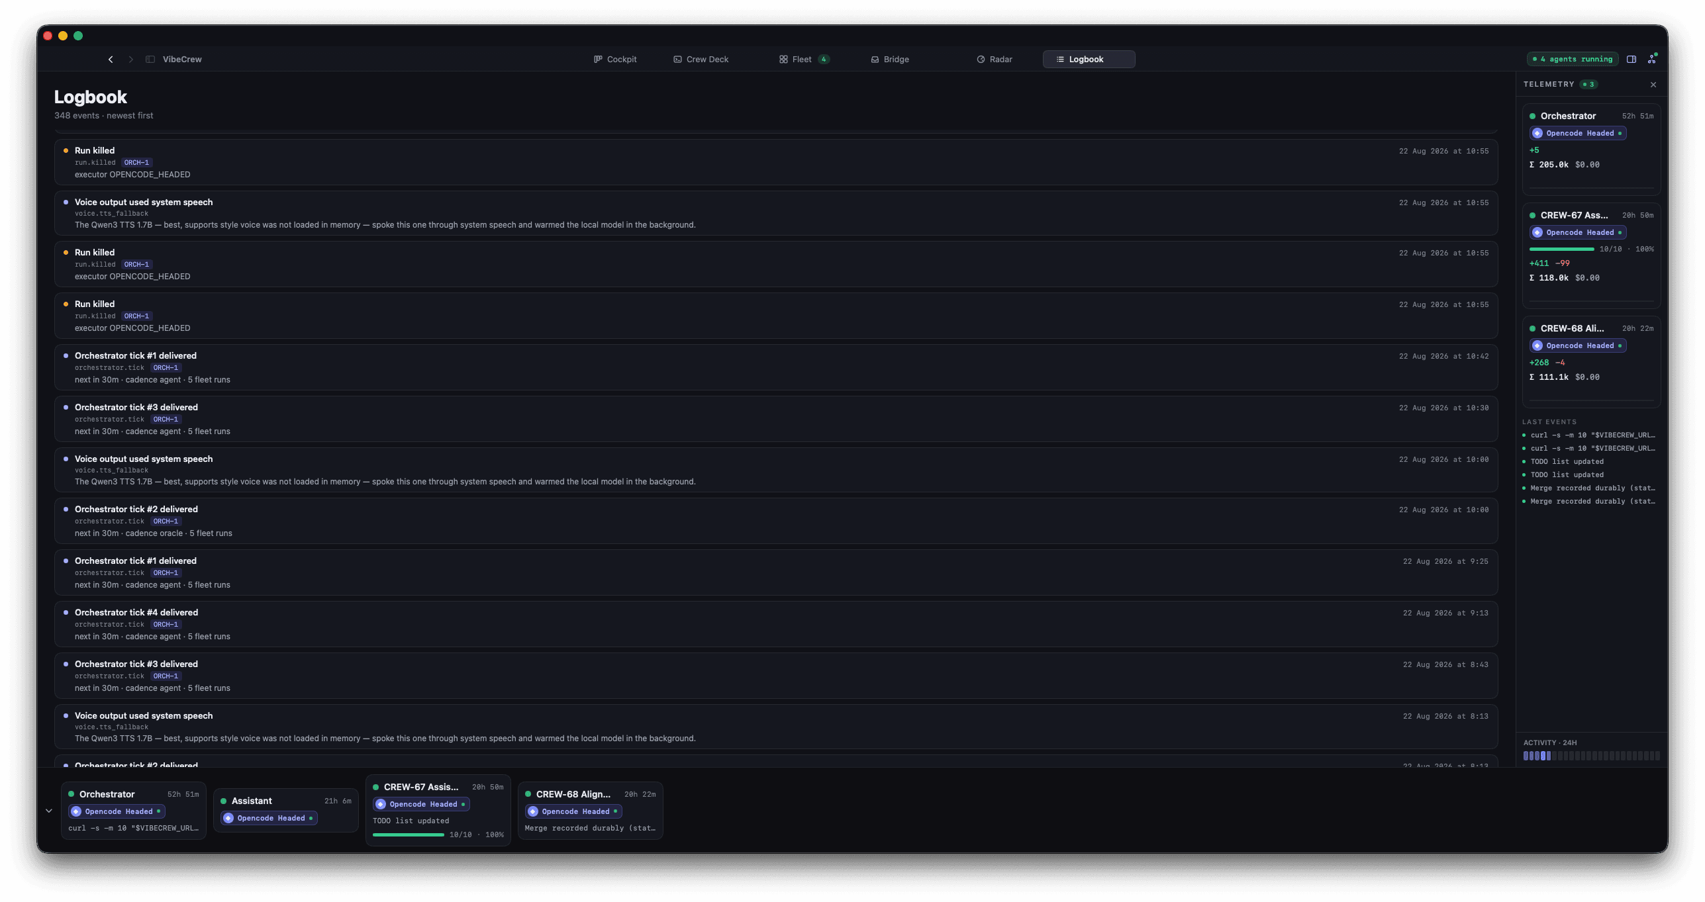The image size is (1705, 902).
Task: Open the agent graph icon at top right
Action: (x=1652, y=58)
